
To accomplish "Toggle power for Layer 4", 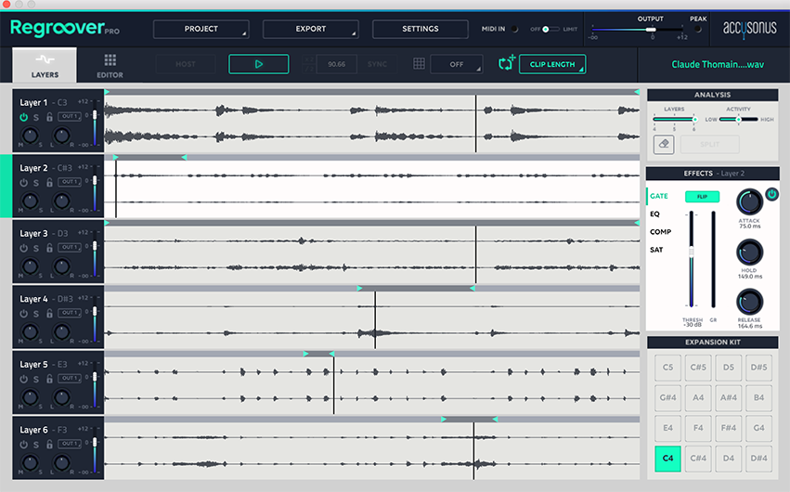I will tap(24, 314).
